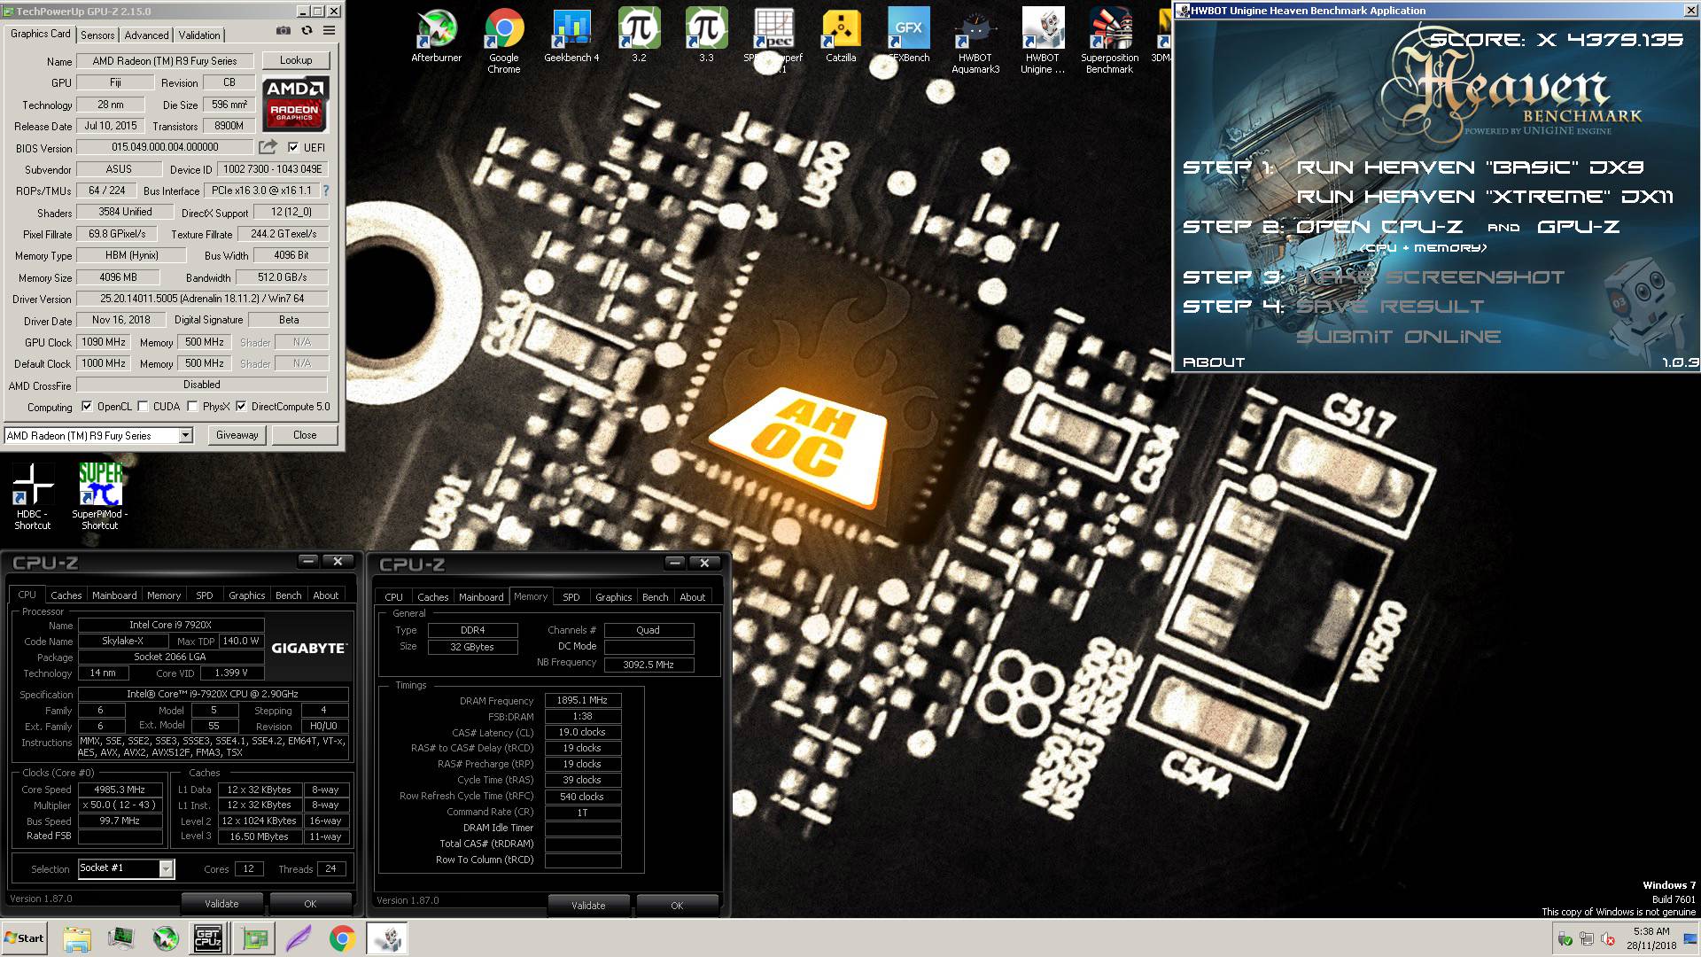Click GPU-Z link in Heaven Benchmark window
Viewport: 1701px width, 957px height.
(1578, 227)
